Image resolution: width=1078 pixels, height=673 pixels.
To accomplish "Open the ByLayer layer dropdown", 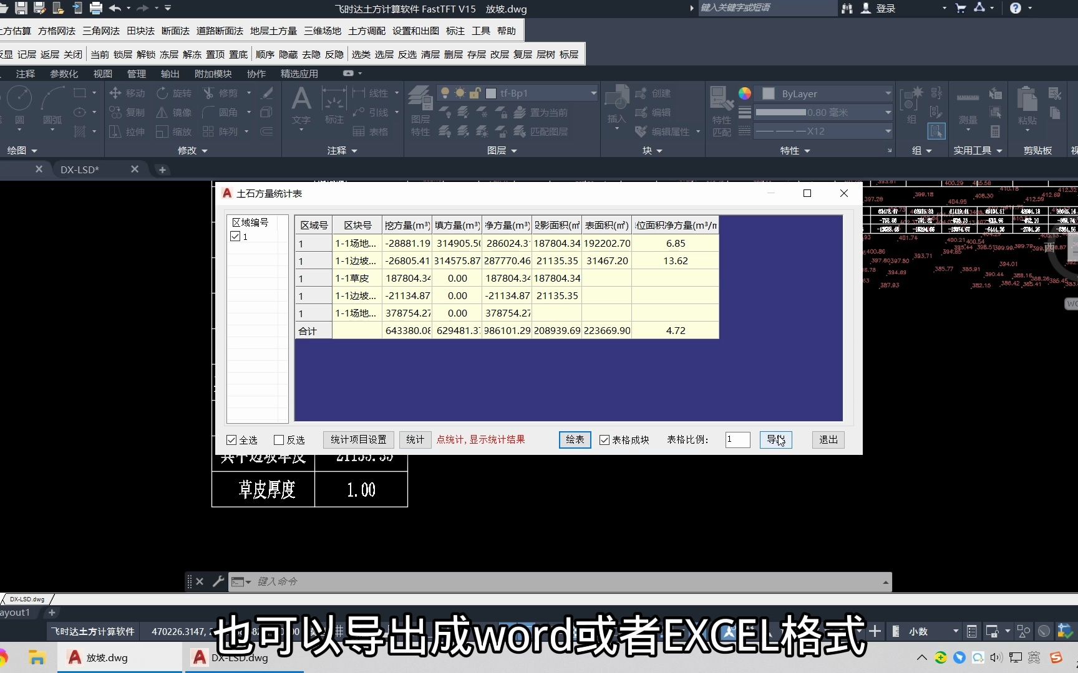I will (888, 93).
